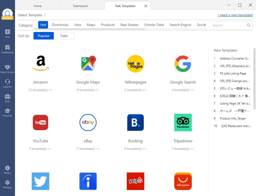
Task: Click the search magnifier icon
Action: (x=248, y=25)
